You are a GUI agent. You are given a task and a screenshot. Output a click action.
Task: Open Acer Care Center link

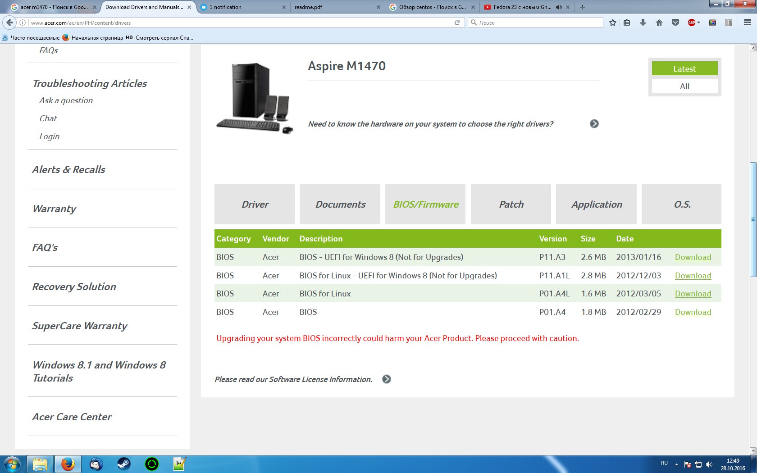point(72,417)
